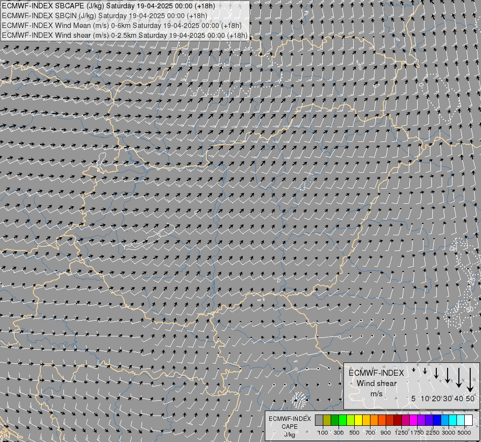Click the 'J/kg' unit in CAPE legend
The image size is (481, 442).
tap(289, 435)
